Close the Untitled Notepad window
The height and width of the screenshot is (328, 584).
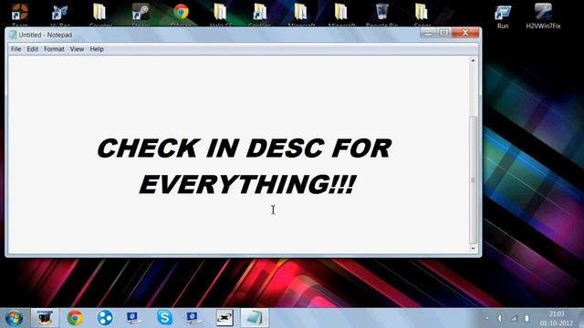(465, 33)
